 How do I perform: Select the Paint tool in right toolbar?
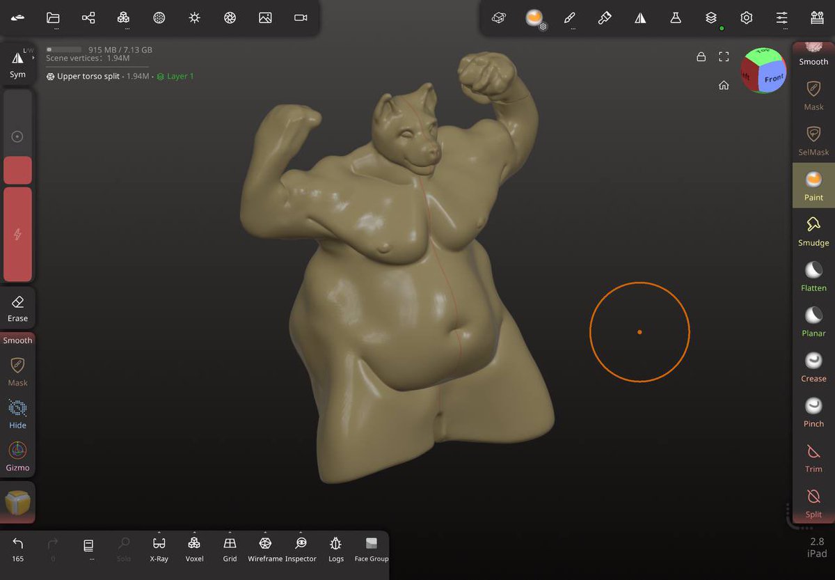coord(813,186)
